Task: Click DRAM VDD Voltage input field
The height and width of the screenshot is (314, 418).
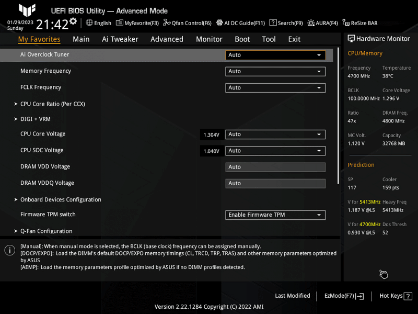Action: click(275, 167)
